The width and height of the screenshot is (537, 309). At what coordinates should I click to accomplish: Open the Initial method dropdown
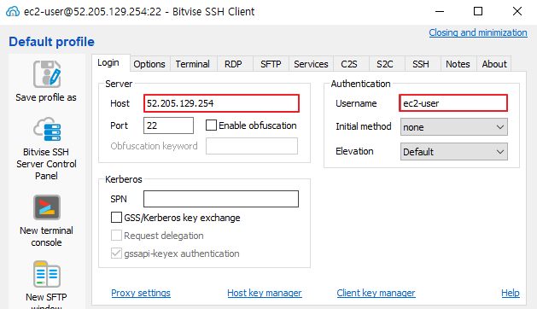[x=454, y=127]
